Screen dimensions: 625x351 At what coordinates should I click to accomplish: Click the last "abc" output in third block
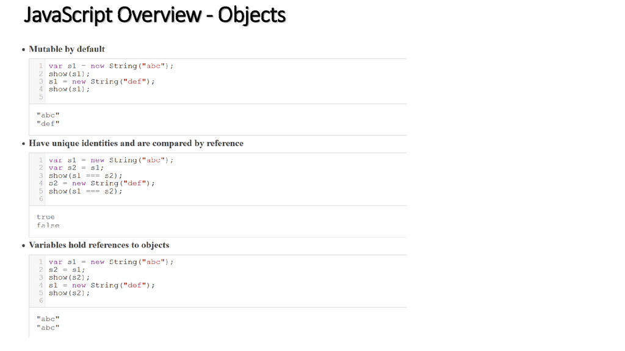[x=48, y=328]
